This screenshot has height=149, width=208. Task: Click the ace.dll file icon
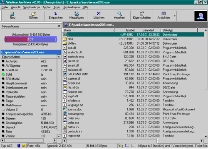click(x=65, y=48)
